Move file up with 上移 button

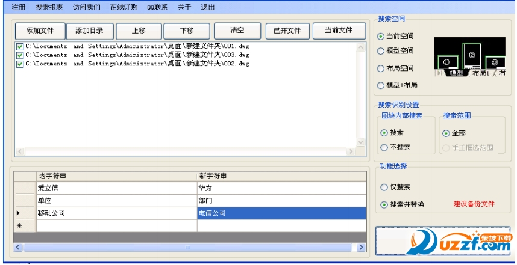click(x=139, y=31)
